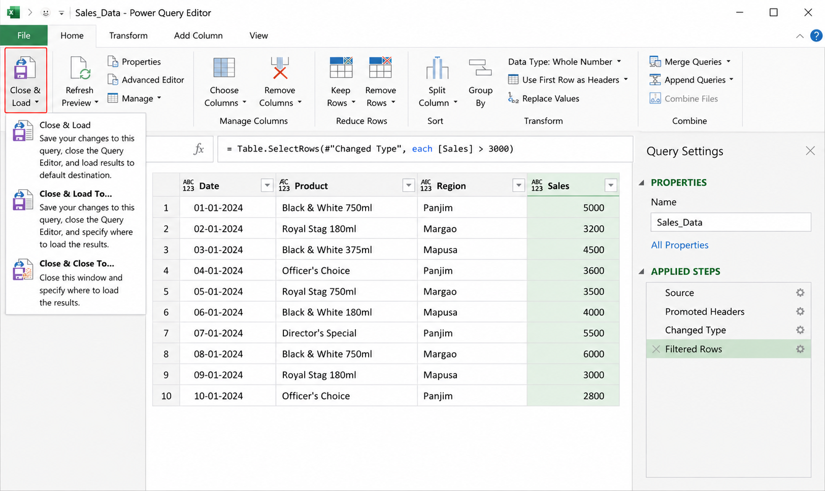The image size is (825, 491).
Task: Expand the Append Queries dropdown arrow
Action: click(732, 80)
